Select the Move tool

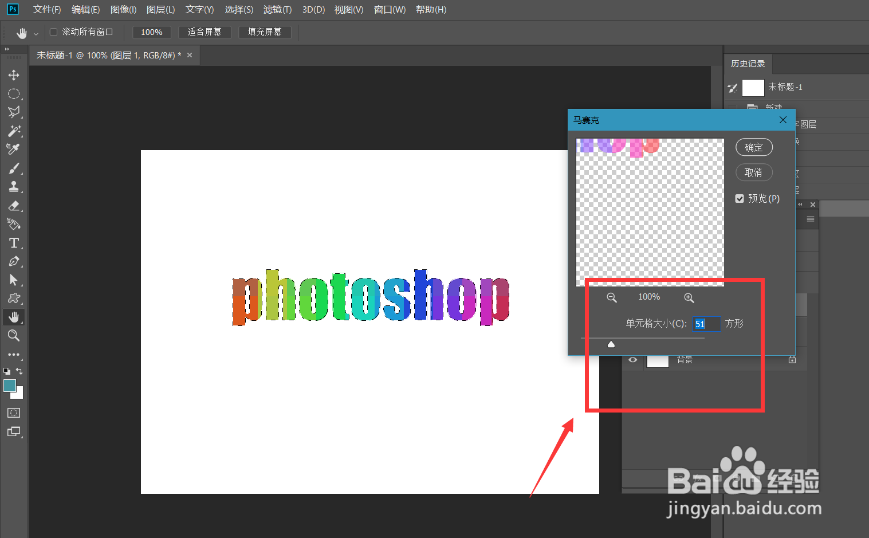point(14,75)
